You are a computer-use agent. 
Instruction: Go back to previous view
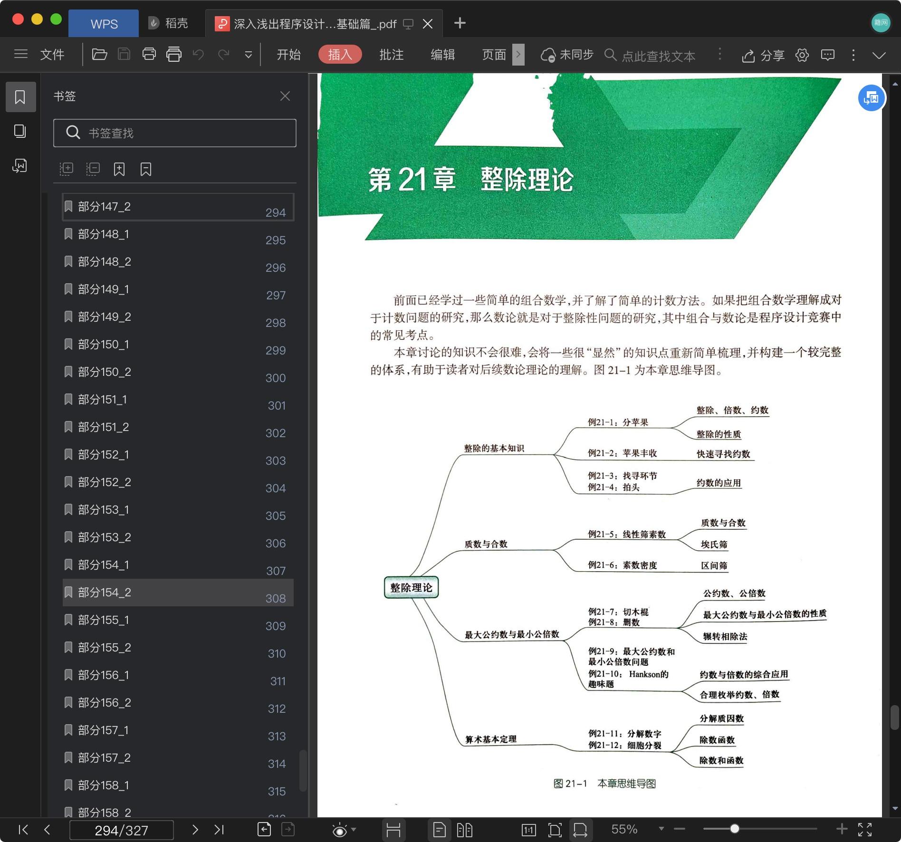pyautogui.click(x=264, y=830)
